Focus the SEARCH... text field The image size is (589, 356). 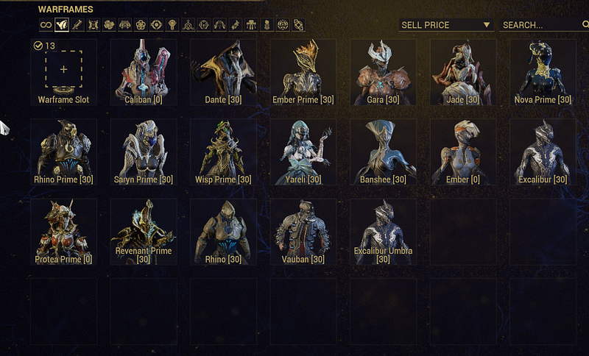[541, 25]
